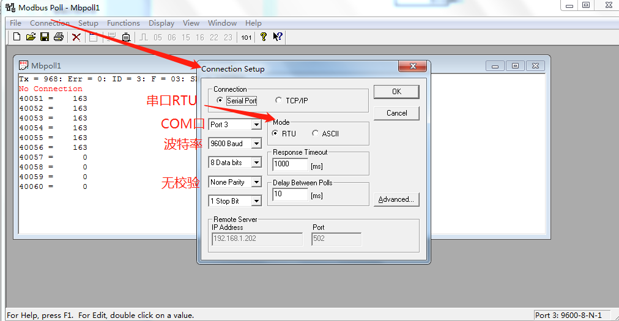
Task: Click the 101 toolbar button
Action: point(246,37)
